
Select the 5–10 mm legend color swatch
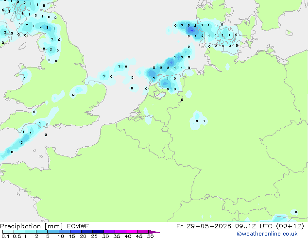(53, 232)
